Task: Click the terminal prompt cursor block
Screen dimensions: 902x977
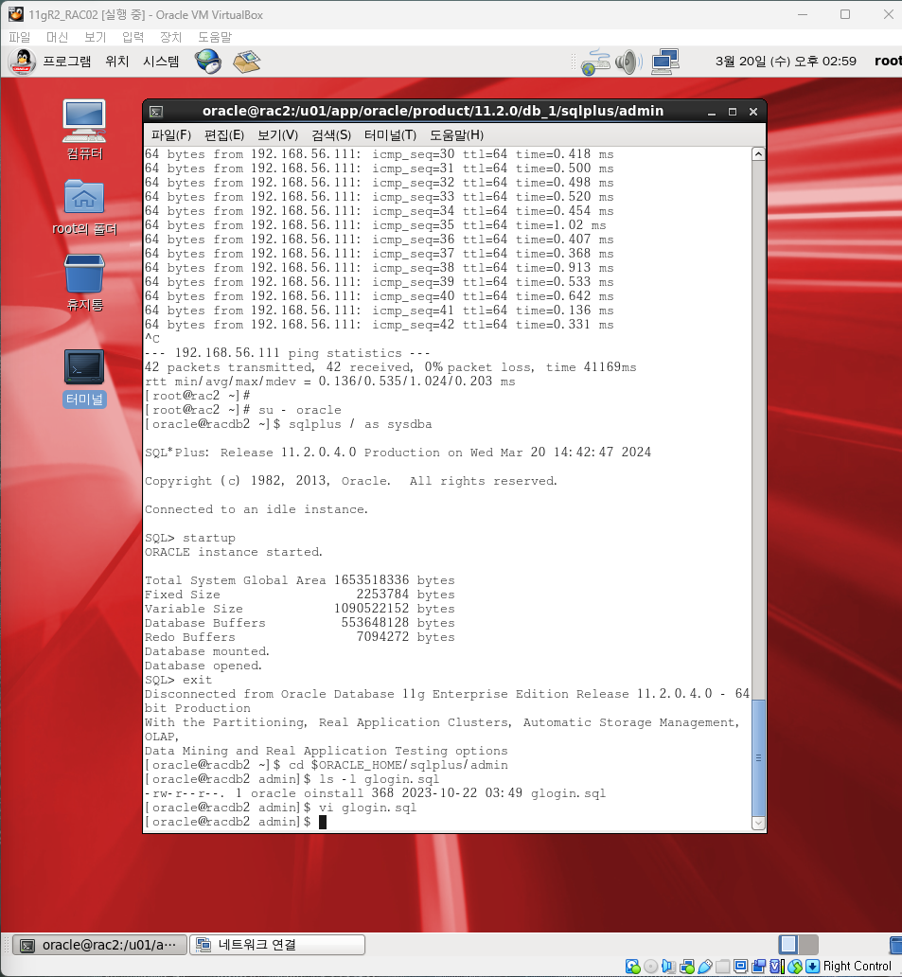Action: 323,823
